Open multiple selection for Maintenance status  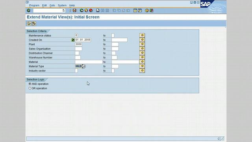(x=142, y=35)
